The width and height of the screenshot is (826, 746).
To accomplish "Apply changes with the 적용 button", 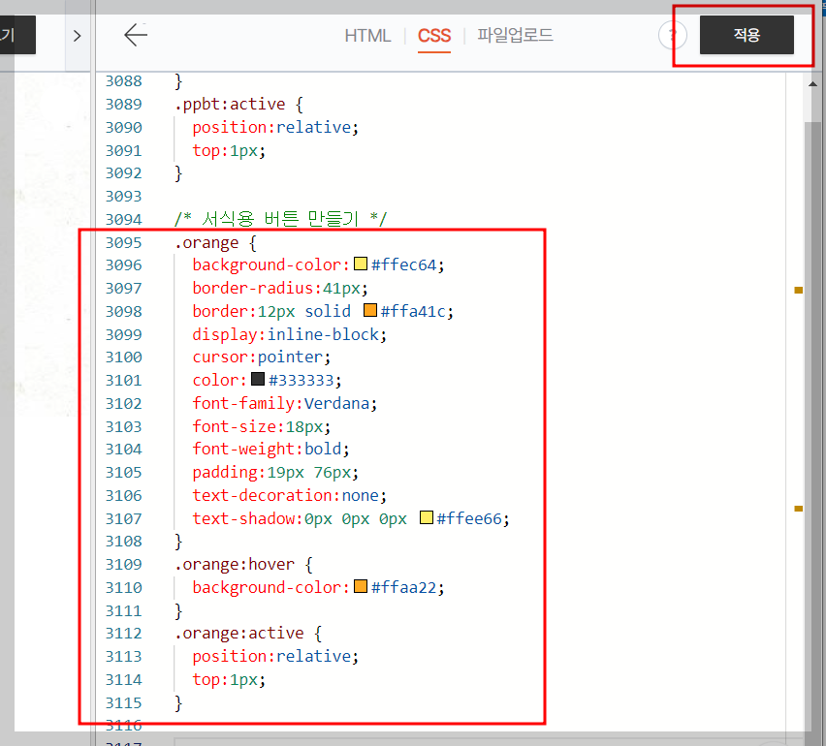I will click(x=747, y=35).
